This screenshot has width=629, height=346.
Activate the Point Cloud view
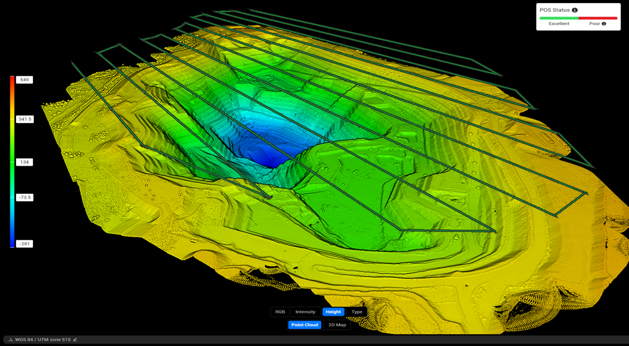coord(305,325)
